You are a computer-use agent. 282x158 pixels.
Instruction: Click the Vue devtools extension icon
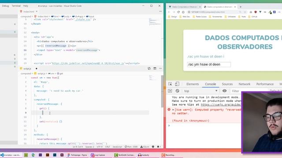(260, 12)
